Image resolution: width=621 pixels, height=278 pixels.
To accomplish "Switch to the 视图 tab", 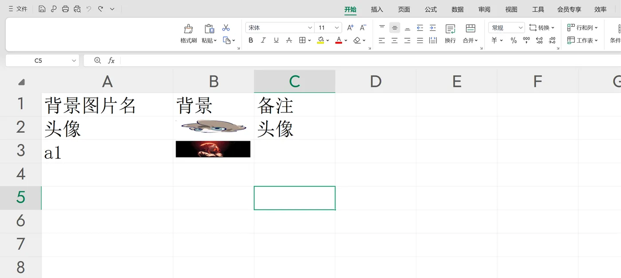I will pos(511,9).
